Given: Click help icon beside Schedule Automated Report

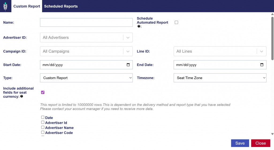Looking at the screenshot, I should click(139, 26).
